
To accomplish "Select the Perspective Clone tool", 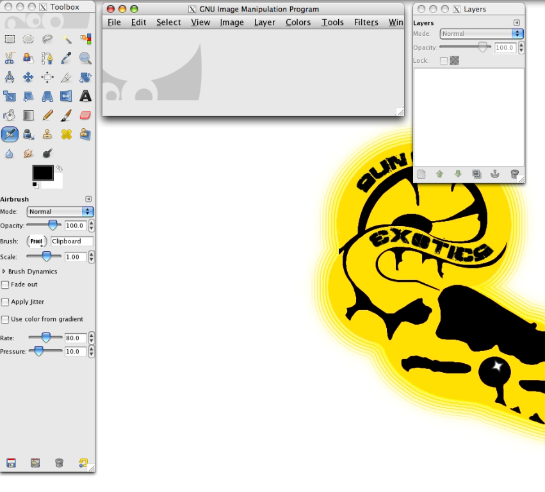I will point(85,135).
